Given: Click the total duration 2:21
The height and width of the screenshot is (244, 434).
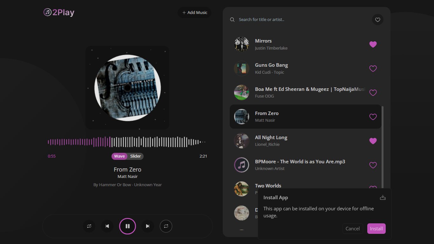Looking at the screenshot, I should [x=203, y=156].
